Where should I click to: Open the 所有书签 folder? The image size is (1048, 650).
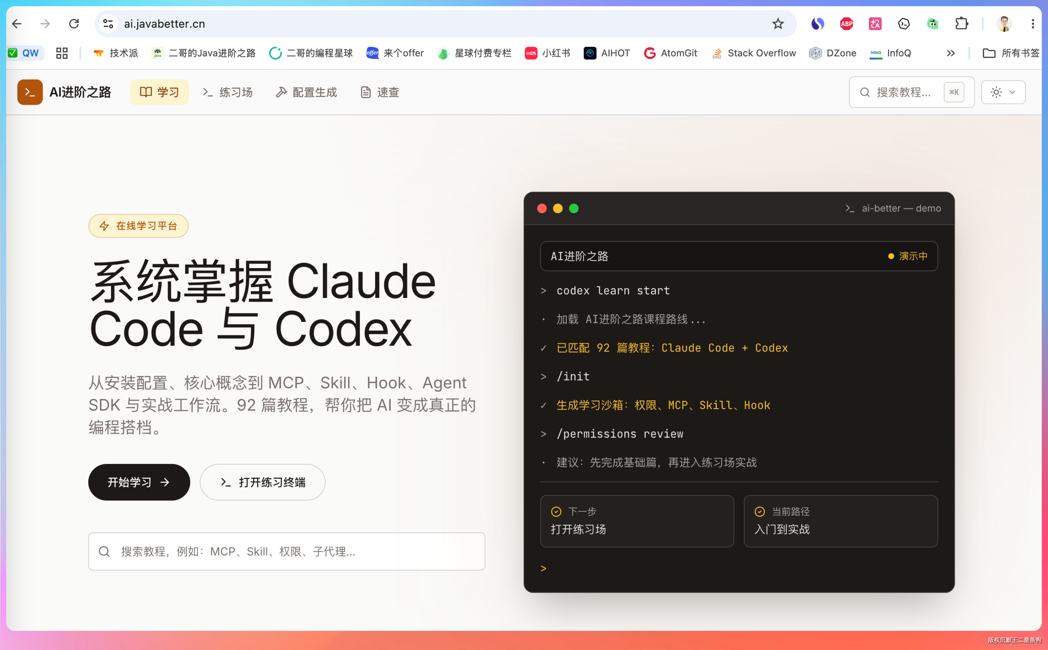pyautogui.click(x=1010, y=53)
